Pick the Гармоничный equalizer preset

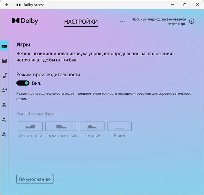click(x=61, y=126)
